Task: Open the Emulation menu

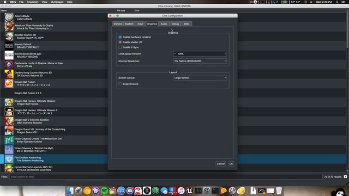Action: point(33,2)
